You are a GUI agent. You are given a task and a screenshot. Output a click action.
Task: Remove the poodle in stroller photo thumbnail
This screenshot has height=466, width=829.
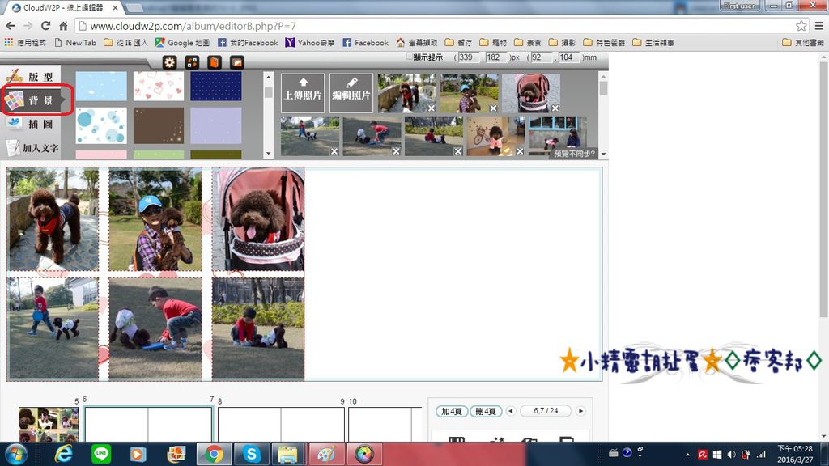pos(555,108)
